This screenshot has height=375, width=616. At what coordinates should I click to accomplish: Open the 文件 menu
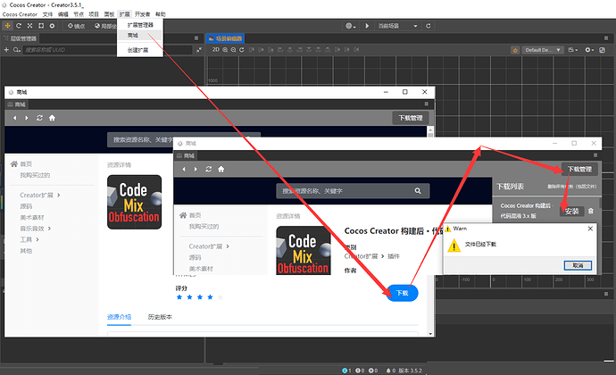47,14
